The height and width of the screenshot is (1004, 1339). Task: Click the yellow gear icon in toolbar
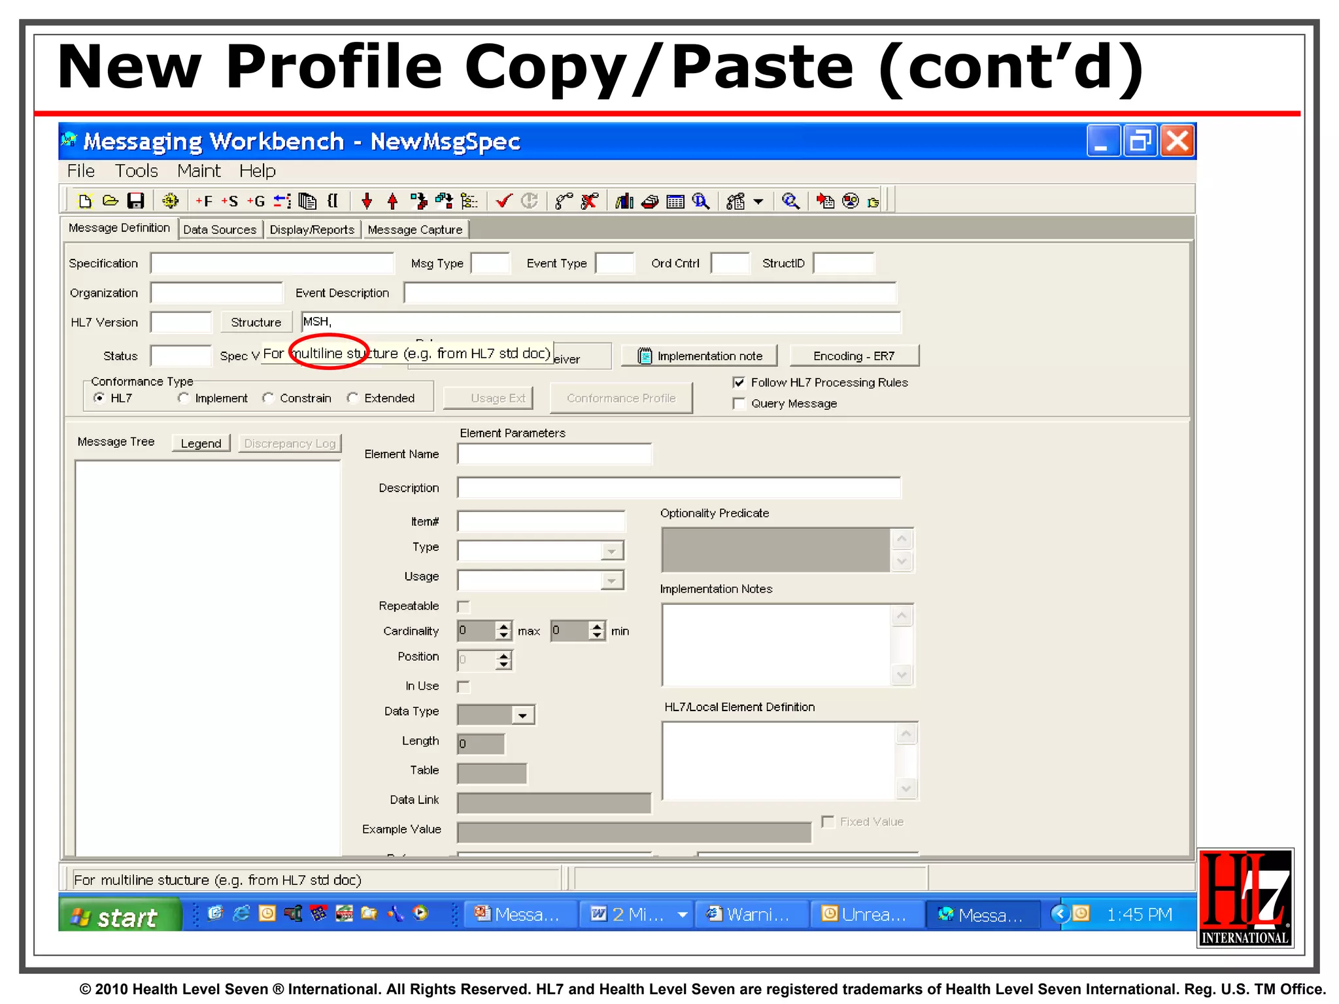click(170, 201)
